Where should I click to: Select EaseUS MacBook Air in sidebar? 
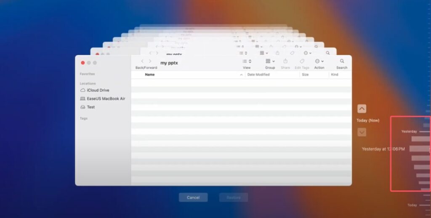point(103,99)
